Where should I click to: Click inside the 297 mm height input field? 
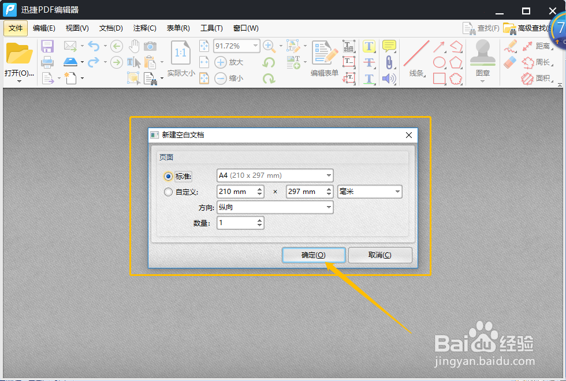[305, 192]
